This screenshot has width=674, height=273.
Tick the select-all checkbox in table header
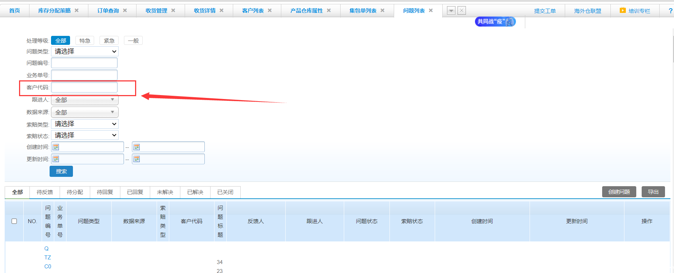14,221
